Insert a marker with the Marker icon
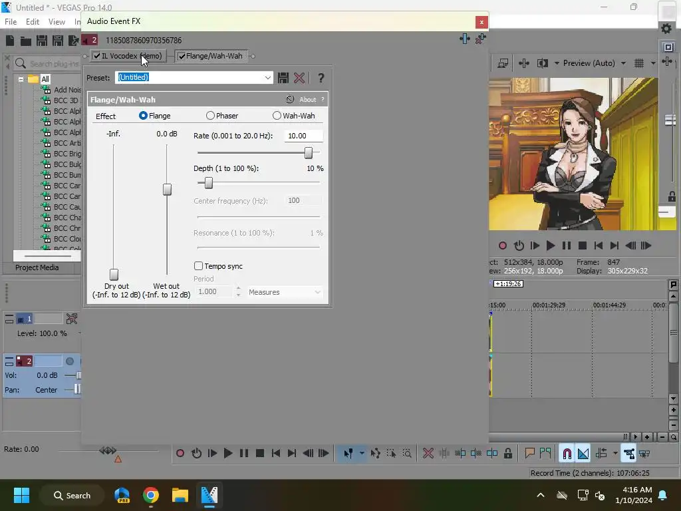The width and height of the screenshot is (681, 511). [x=529, y=454]
